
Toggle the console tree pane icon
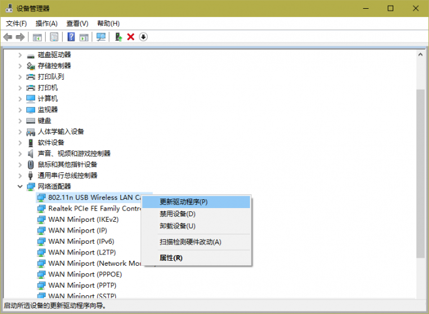[x=37, y=37]
